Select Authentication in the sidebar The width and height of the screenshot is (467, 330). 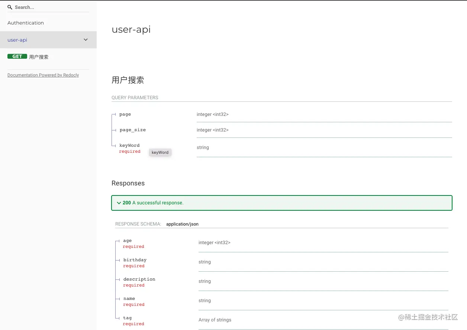(x=25, y=23)
